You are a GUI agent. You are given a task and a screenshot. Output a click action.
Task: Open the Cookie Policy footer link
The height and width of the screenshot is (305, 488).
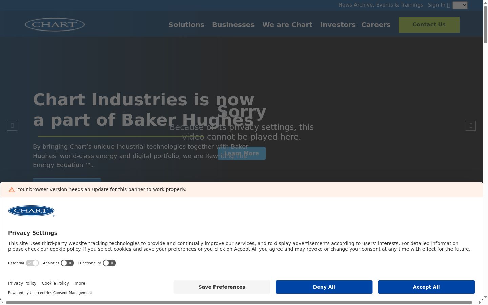click(x=56, y=283)
